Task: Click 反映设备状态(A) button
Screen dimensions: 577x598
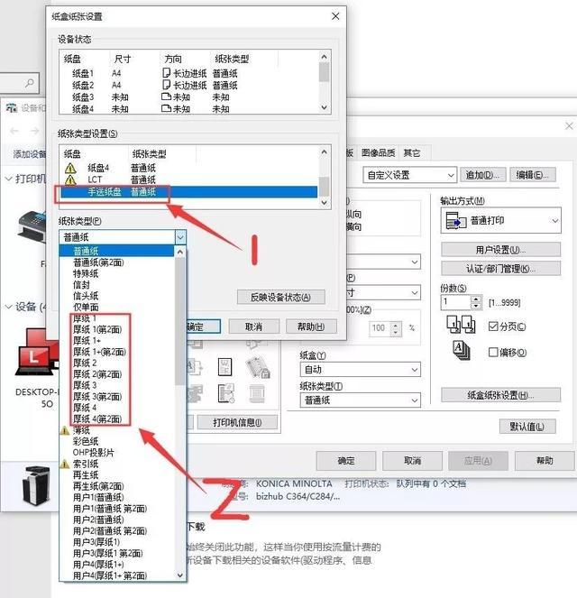Action: pyautogui.click(x=281, y=297)
